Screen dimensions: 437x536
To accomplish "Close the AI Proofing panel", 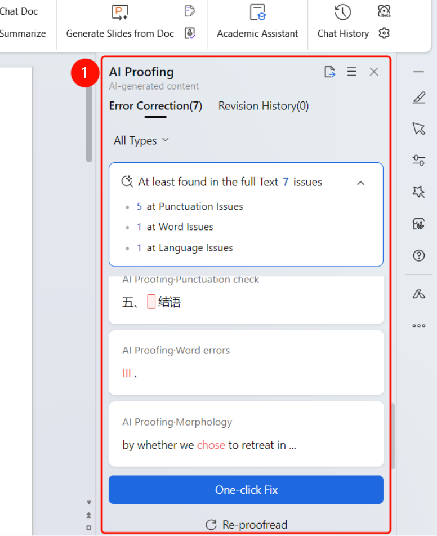I will (x=374, y=72).
